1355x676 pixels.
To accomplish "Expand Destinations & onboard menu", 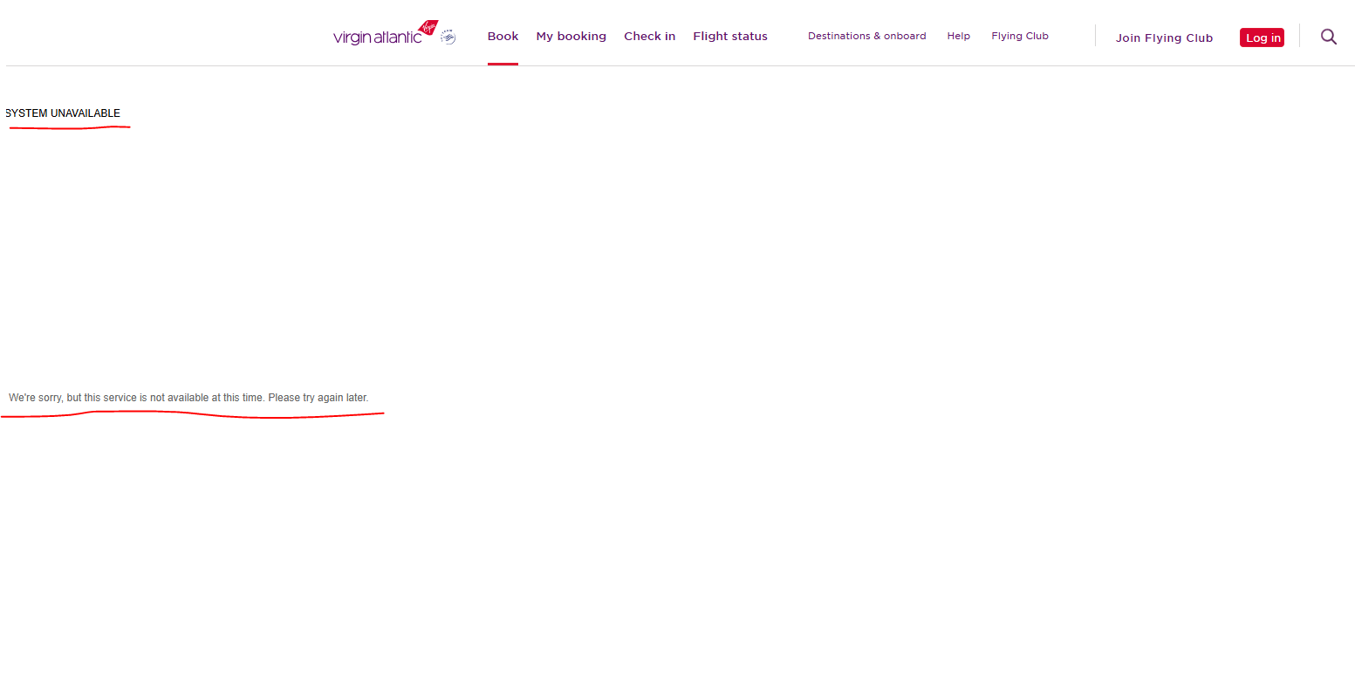I will [866, 36].
